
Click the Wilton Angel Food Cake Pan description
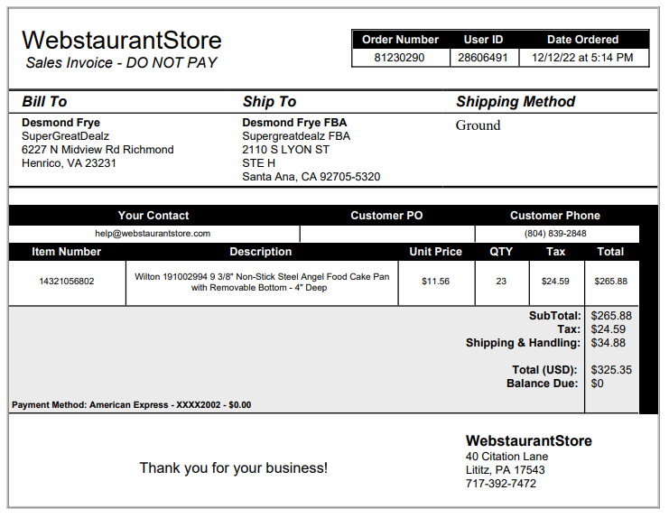tap(262, 282)
